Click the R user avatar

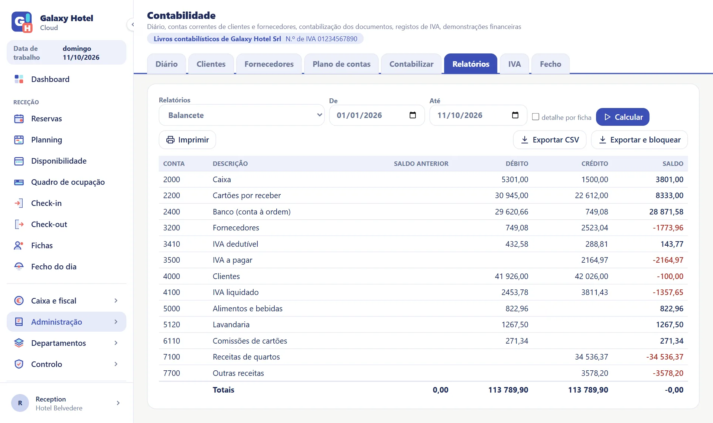click(20, 403)
